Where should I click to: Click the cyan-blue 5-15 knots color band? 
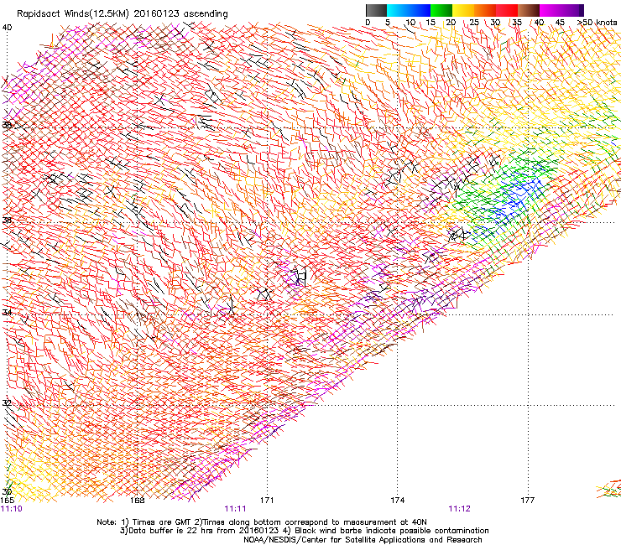(409, 10)
